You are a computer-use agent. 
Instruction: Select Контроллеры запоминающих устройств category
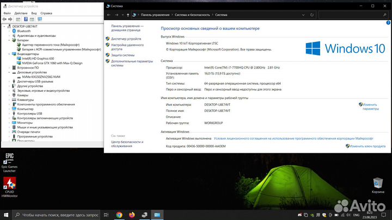click(45, 118)
